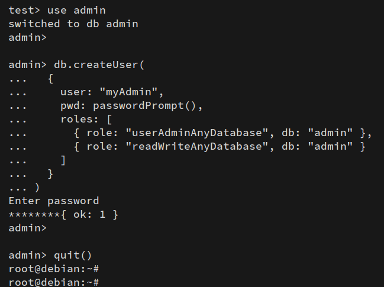Click the 'Enter password' prompt text
Viewport: 384px width, 287px height.
[x=54, y=201]
